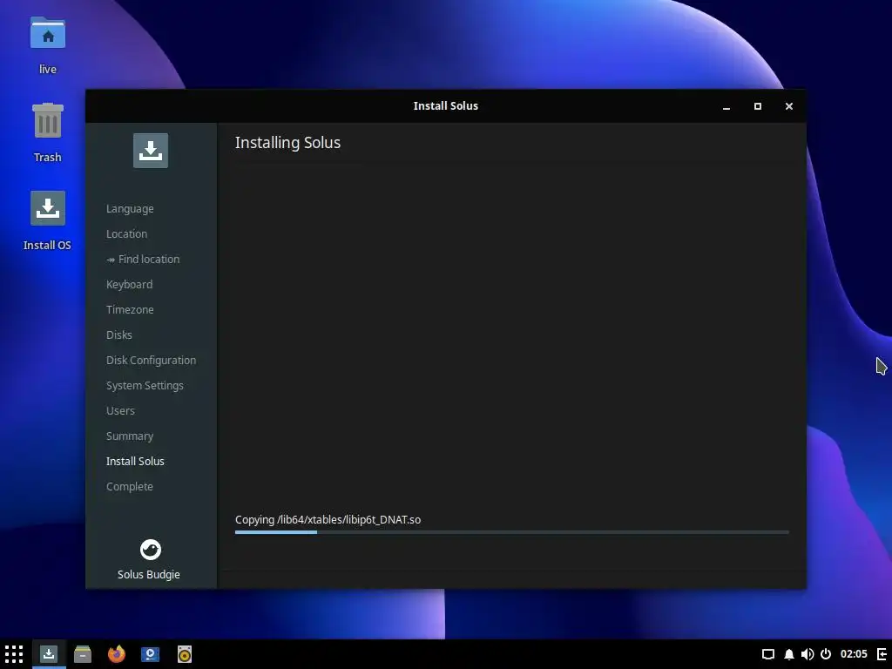The image size is (892, 669).
Task: Launch the Install OS desktop icon
Action: pyautogui.click(x=48, y=208)
